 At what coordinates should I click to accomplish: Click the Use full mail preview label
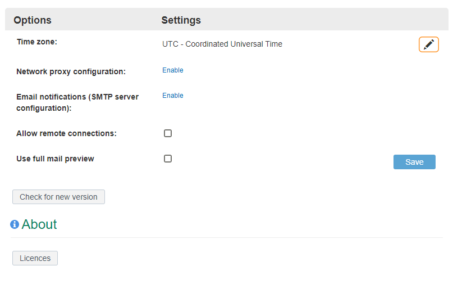(x=55, y=159)
